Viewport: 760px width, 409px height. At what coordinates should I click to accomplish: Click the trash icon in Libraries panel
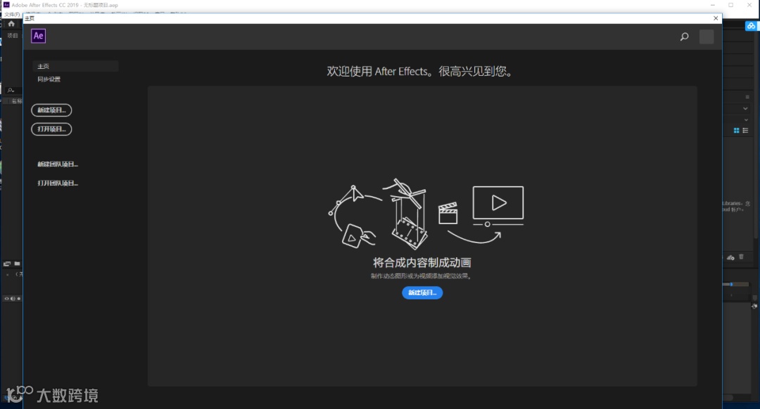[741, 257]
